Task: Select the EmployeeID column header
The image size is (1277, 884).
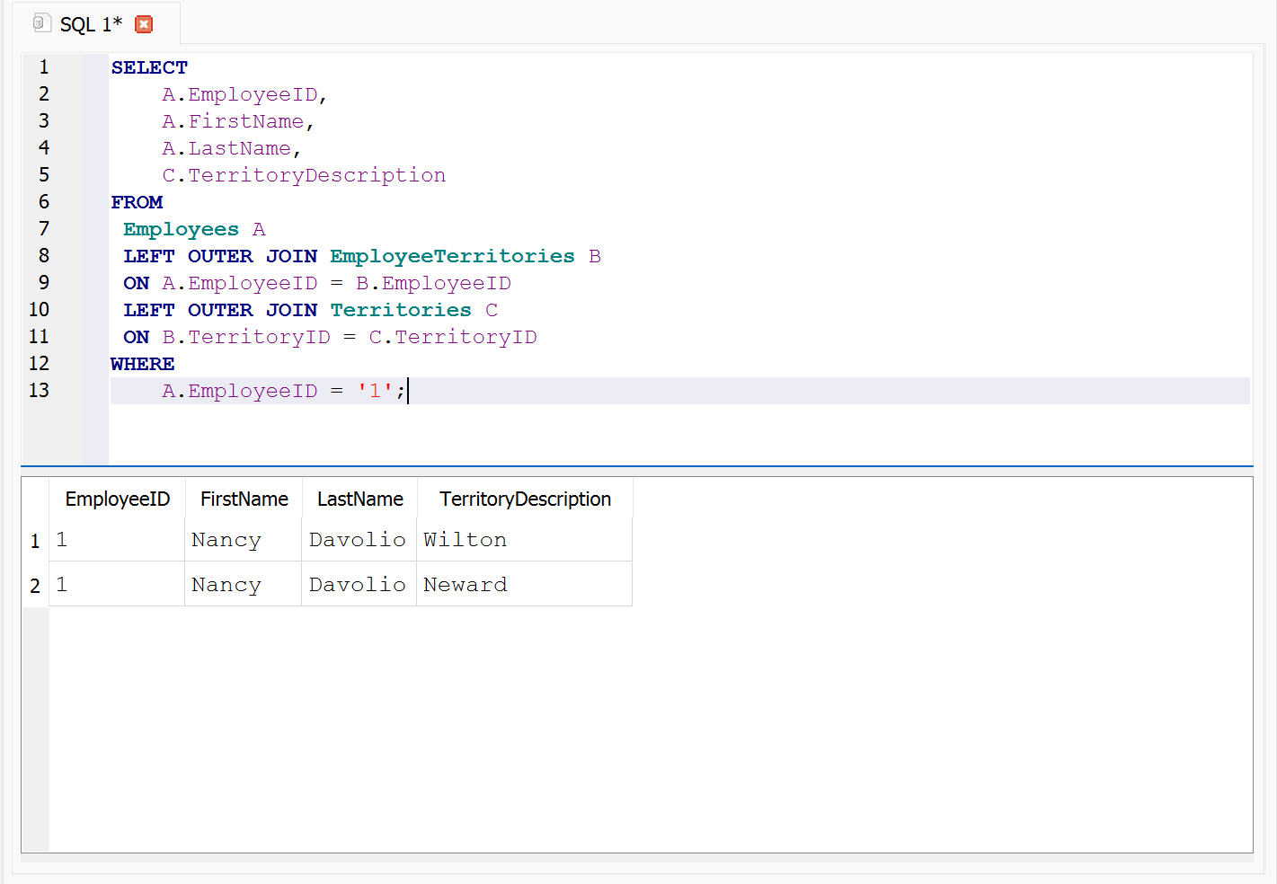Action: tap(117, 499)
